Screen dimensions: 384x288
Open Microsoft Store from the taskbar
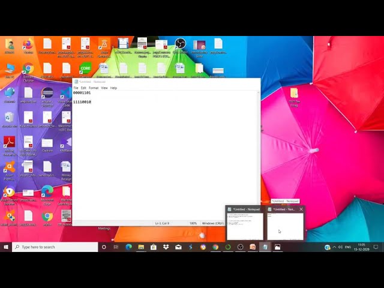tap(154, 247)
